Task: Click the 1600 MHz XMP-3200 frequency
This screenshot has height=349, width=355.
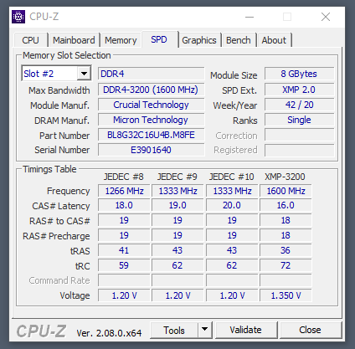Action: pos(286,191)
